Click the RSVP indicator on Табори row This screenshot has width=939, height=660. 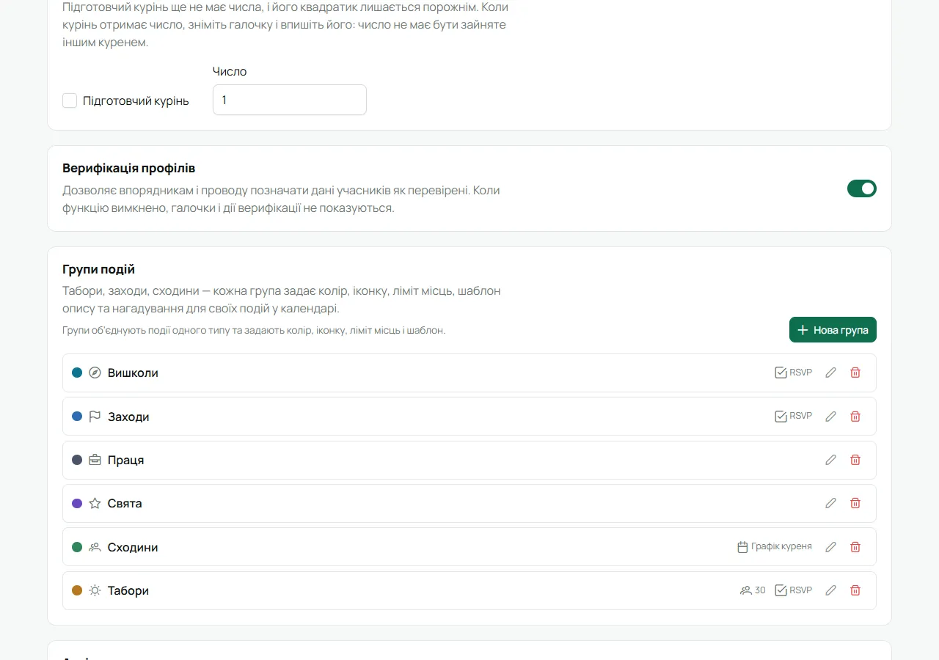(794, 590)
